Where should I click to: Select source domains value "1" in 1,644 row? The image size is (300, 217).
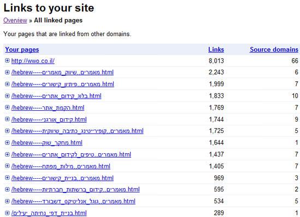coord(297,143)
